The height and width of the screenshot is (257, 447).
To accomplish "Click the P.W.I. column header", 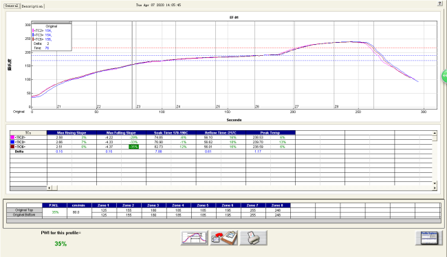I will pos(54,205).
